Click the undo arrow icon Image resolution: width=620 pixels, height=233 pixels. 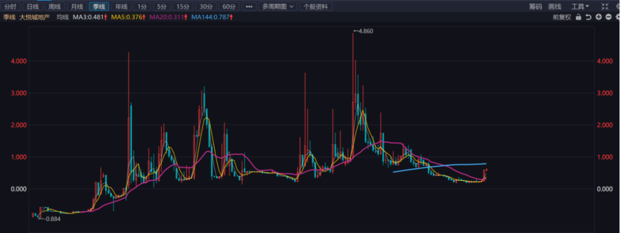pos(588,17)
